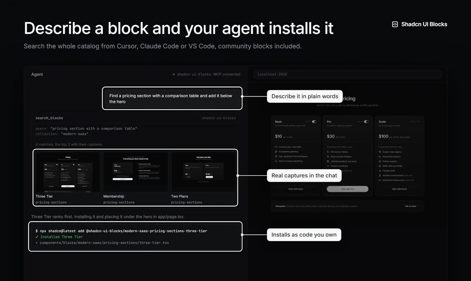Click the shadcn-ui-blocks MCP connected label
Image resolution: width=471 pixels, height=281 pixels.
(x=208, y=74)
